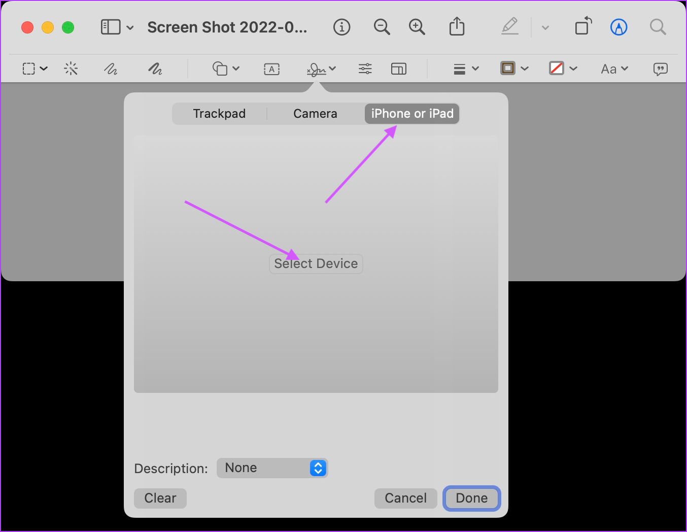687x532 pixels.
Task: Open the sidebar view button
Action: point(111,27)
